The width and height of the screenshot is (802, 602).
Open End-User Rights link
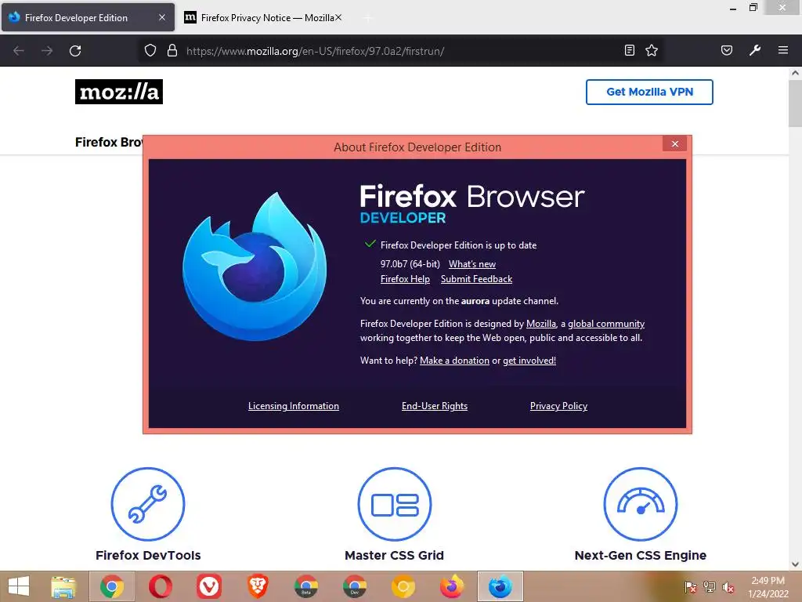434,406
